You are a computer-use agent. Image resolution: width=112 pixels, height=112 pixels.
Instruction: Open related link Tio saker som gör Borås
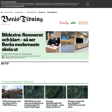coord(22,56)
